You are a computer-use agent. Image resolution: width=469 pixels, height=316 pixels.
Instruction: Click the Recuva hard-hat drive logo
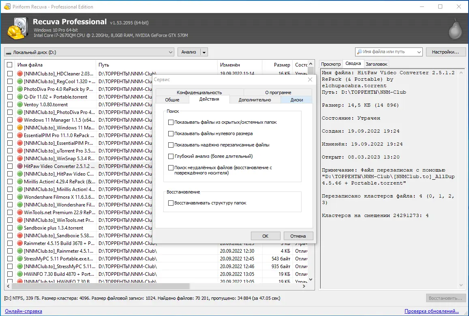tap(17, 28)
